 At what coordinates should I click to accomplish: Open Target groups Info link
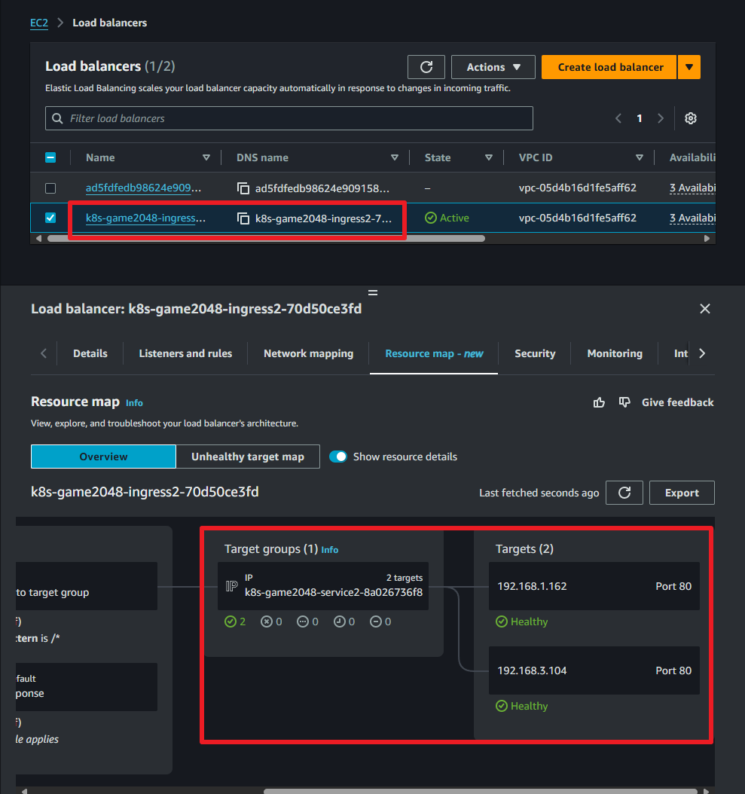[x=330, y=550]
